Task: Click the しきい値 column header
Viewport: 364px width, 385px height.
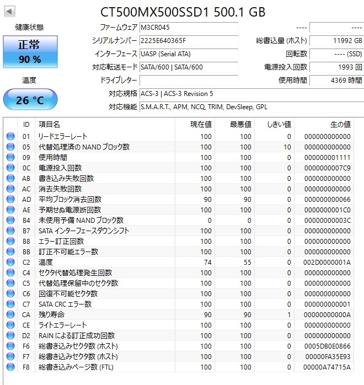Action: [x=275, y=125]
